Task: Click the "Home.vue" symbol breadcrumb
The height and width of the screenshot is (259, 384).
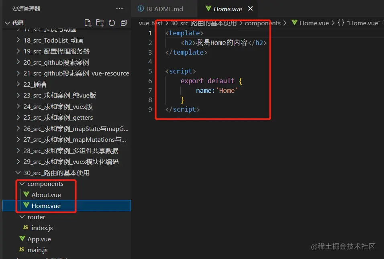Action: coord(359,23)
